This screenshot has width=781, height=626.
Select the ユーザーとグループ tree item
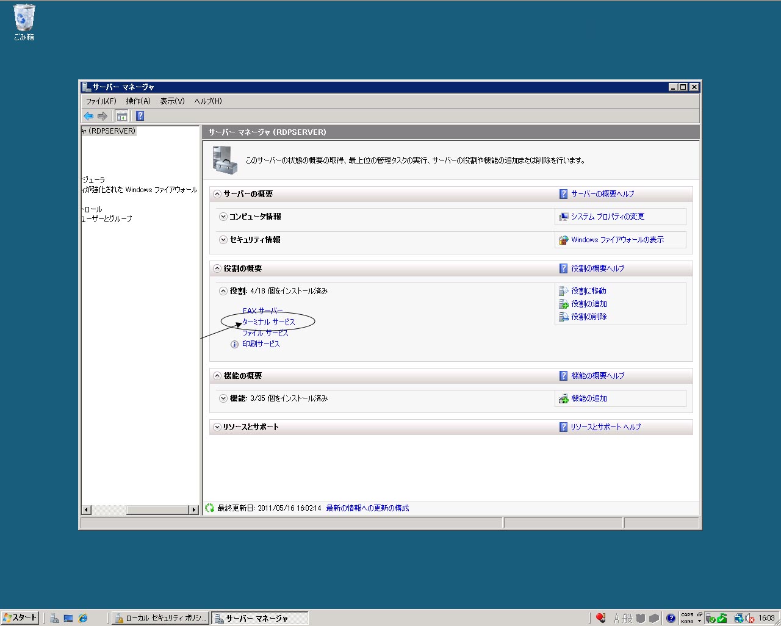pyautogui.click(x=107, y=219)
